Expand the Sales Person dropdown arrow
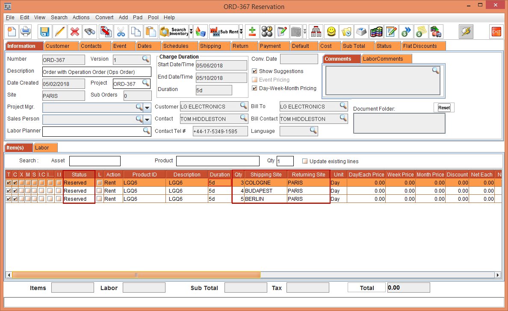 [147, 120]
